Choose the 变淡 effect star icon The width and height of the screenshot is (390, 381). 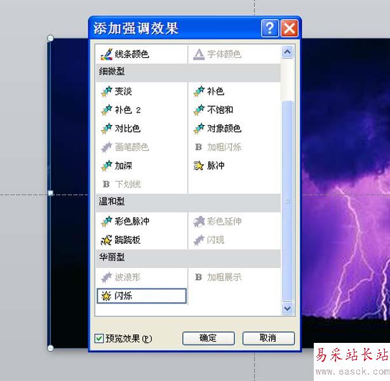[x=107, y=91]
